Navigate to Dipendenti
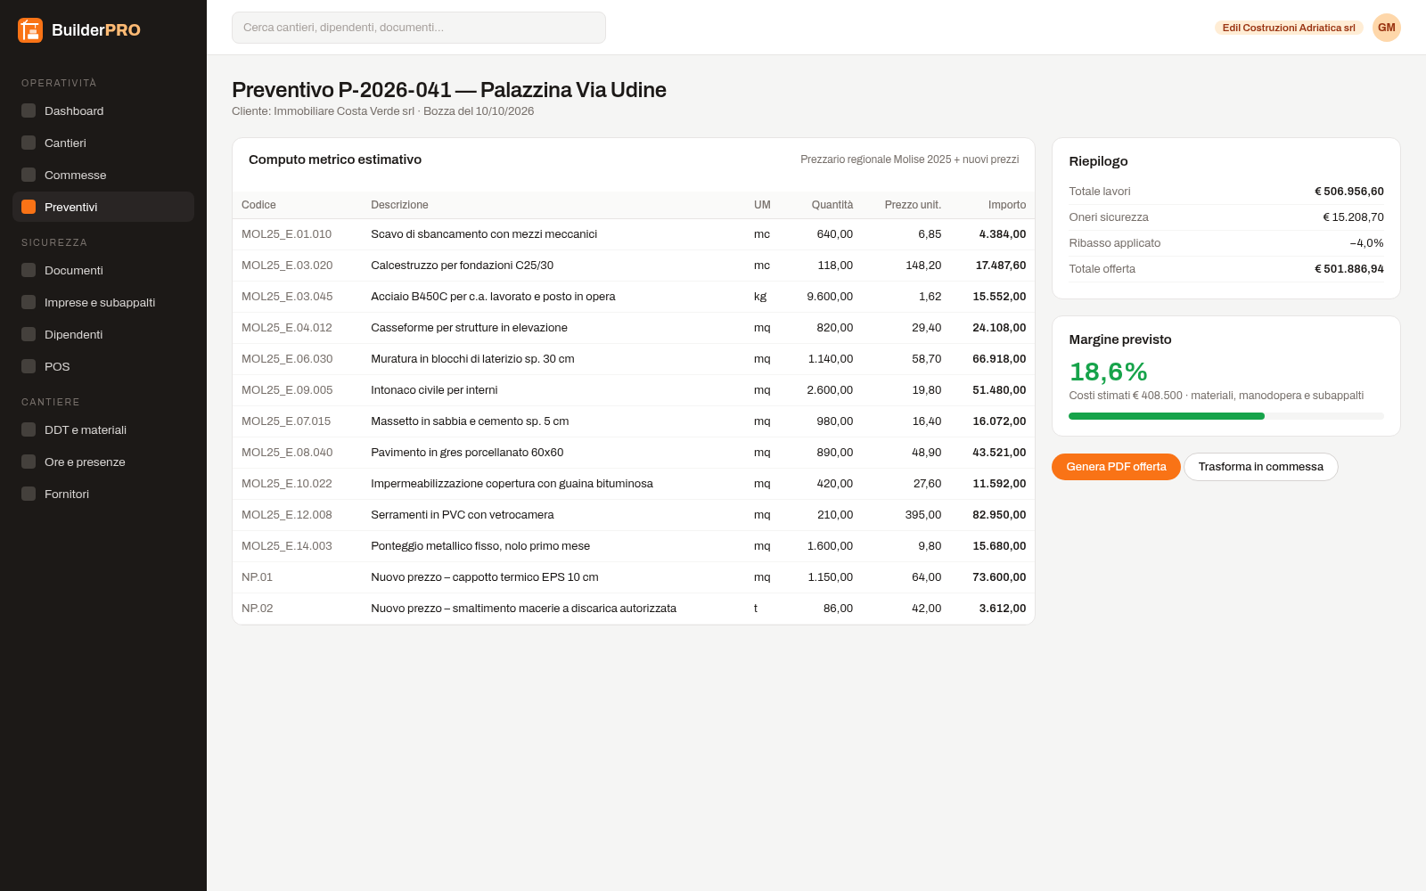This screenshot has width=1426, height=891. point(103,334)
